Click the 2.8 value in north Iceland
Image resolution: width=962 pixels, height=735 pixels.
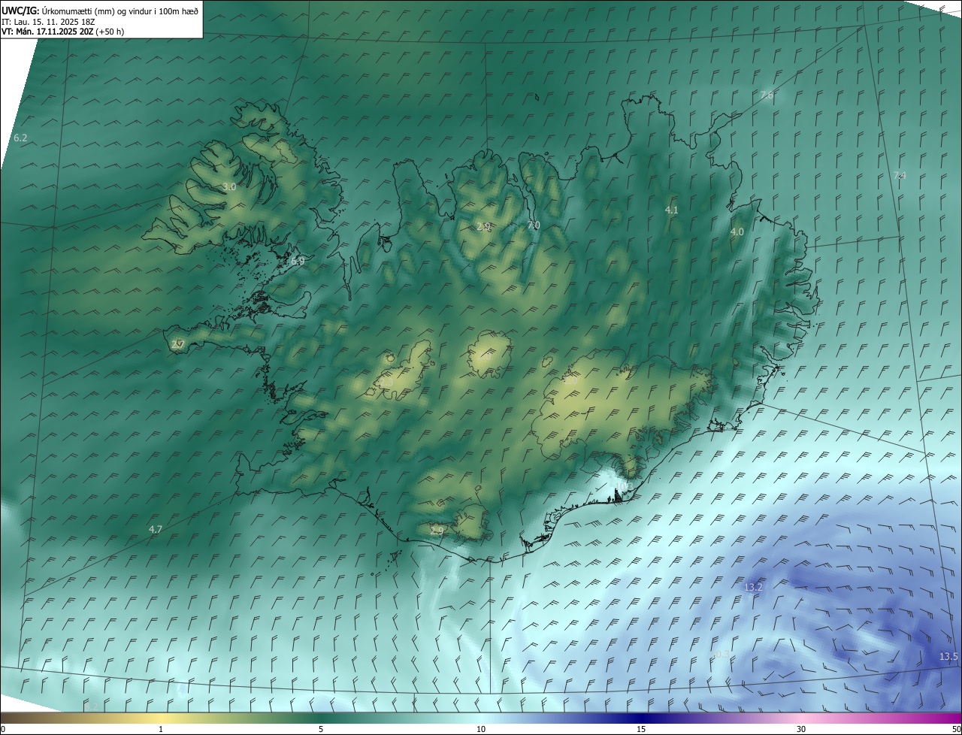pos(483,226)
